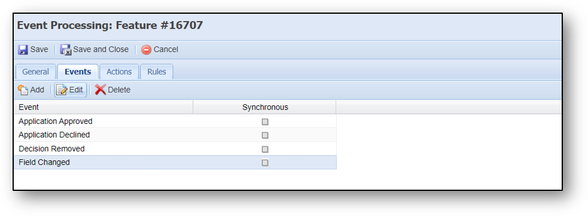The image size is (588, 216).
Task: Toggle Synchronous for Application Approved
Action: point(265,122)
